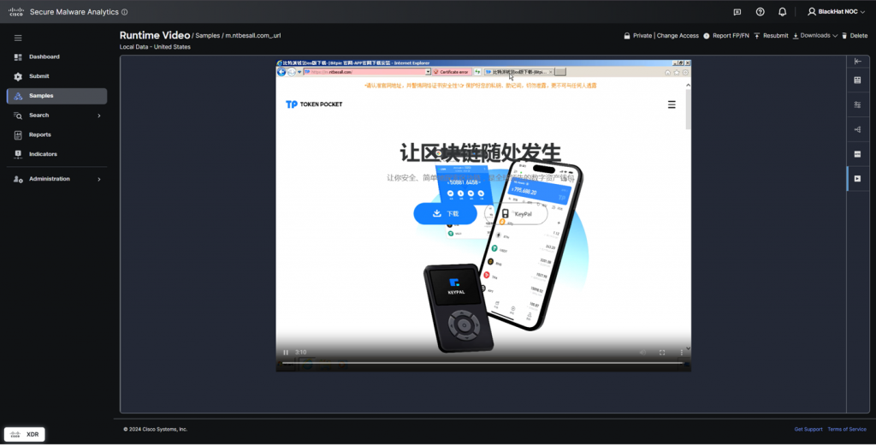
Task: Collapse the left navigation with hamburger icon
Action: (18, 38)
